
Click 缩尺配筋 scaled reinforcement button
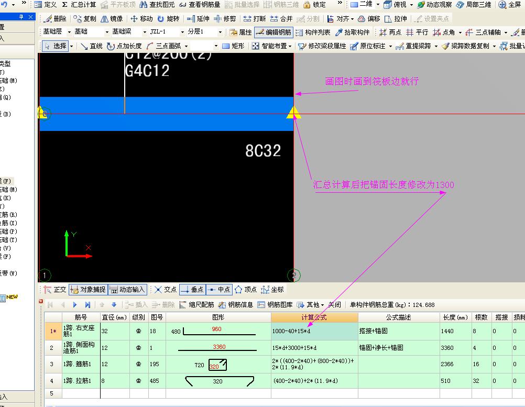(x=196, y=304)
